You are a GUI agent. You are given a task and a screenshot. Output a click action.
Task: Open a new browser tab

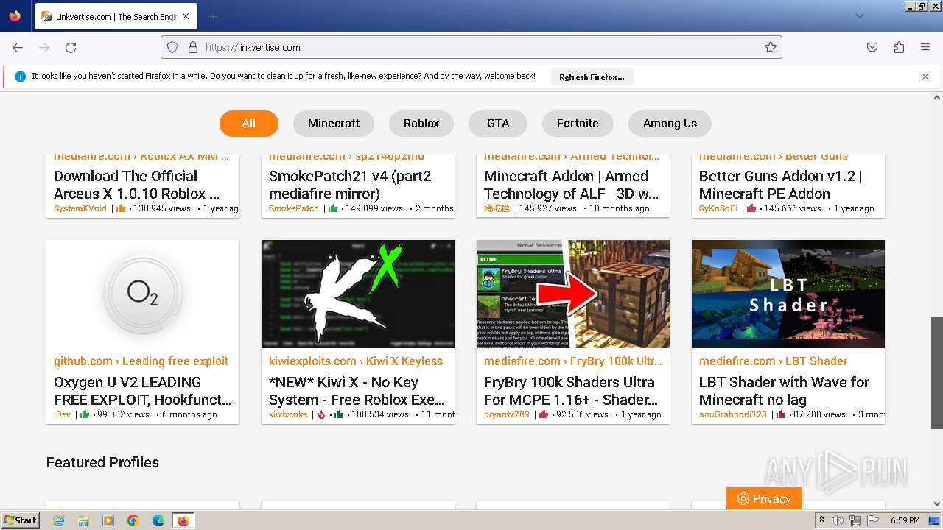click(x=213, y=16)
